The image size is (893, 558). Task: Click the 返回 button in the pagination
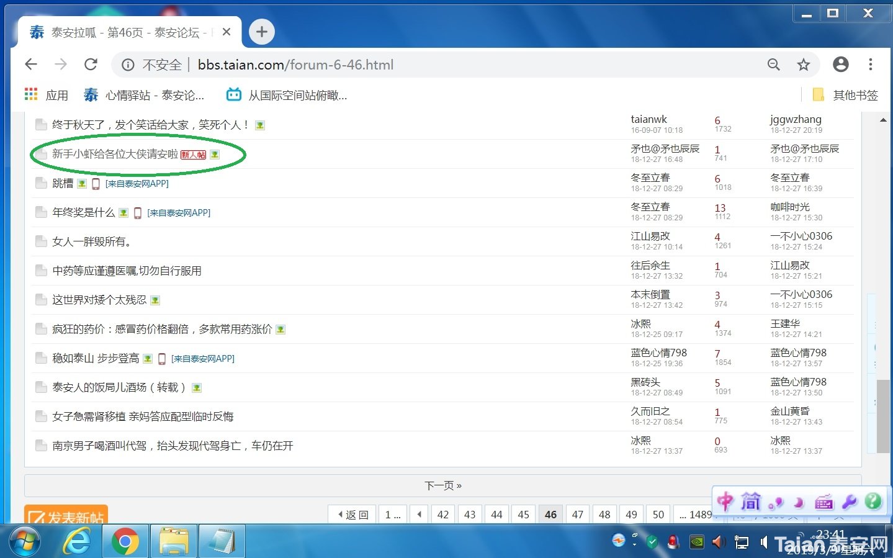352,515
